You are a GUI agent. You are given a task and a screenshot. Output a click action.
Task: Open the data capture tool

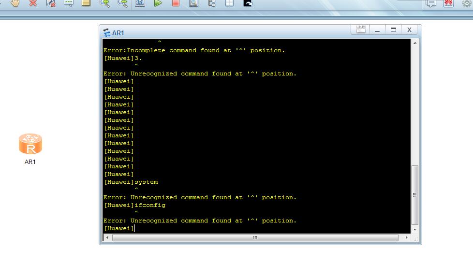point(193,3)
